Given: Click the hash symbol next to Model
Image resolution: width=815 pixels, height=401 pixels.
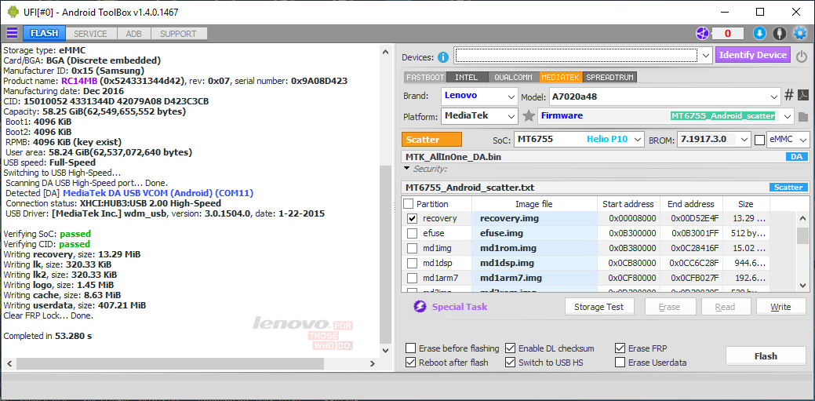Looking at the screenshot, I should (x=789, y=96).
